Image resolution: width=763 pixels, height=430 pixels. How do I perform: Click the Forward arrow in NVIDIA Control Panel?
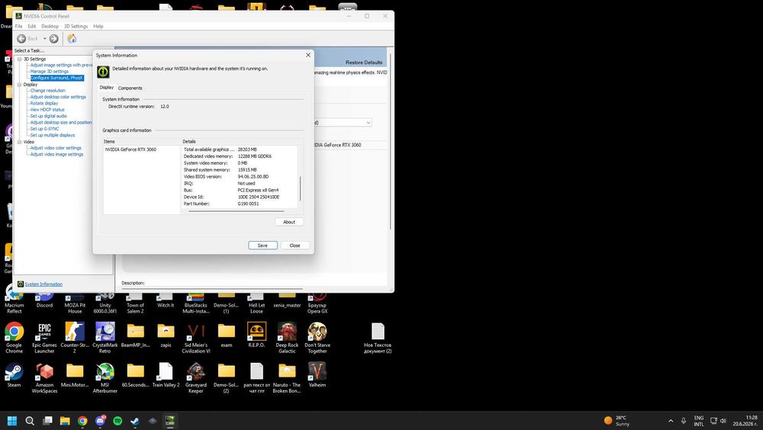pyautogui.click(x=54, y=38)
